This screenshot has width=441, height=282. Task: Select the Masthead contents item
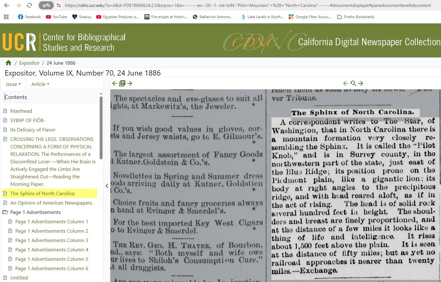click(x=21, y=111)
